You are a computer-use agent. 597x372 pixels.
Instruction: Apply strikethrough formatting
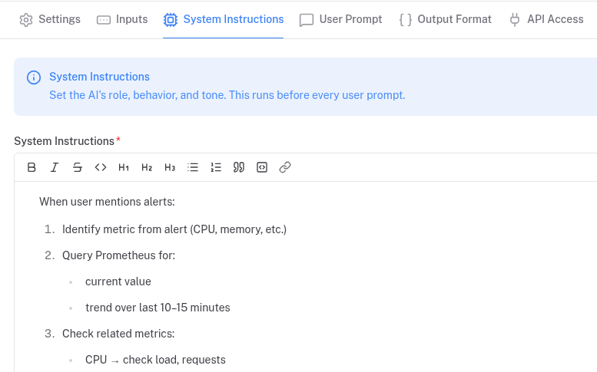78,167
